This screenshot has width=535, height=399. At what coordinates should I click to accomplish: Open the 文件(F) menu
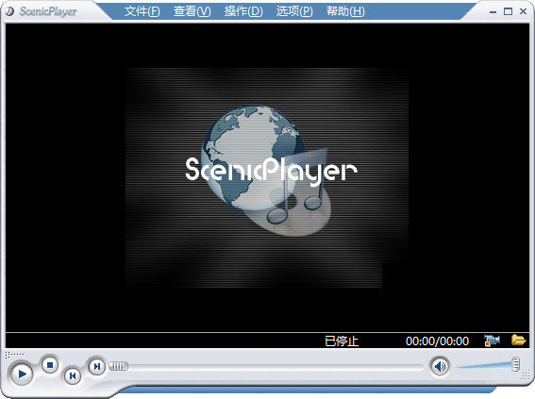pos(142,11)
